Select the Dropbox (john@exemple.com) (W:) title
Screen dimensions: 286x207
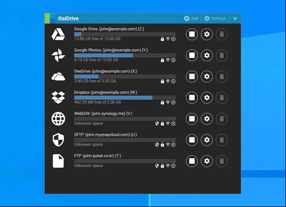106,92
